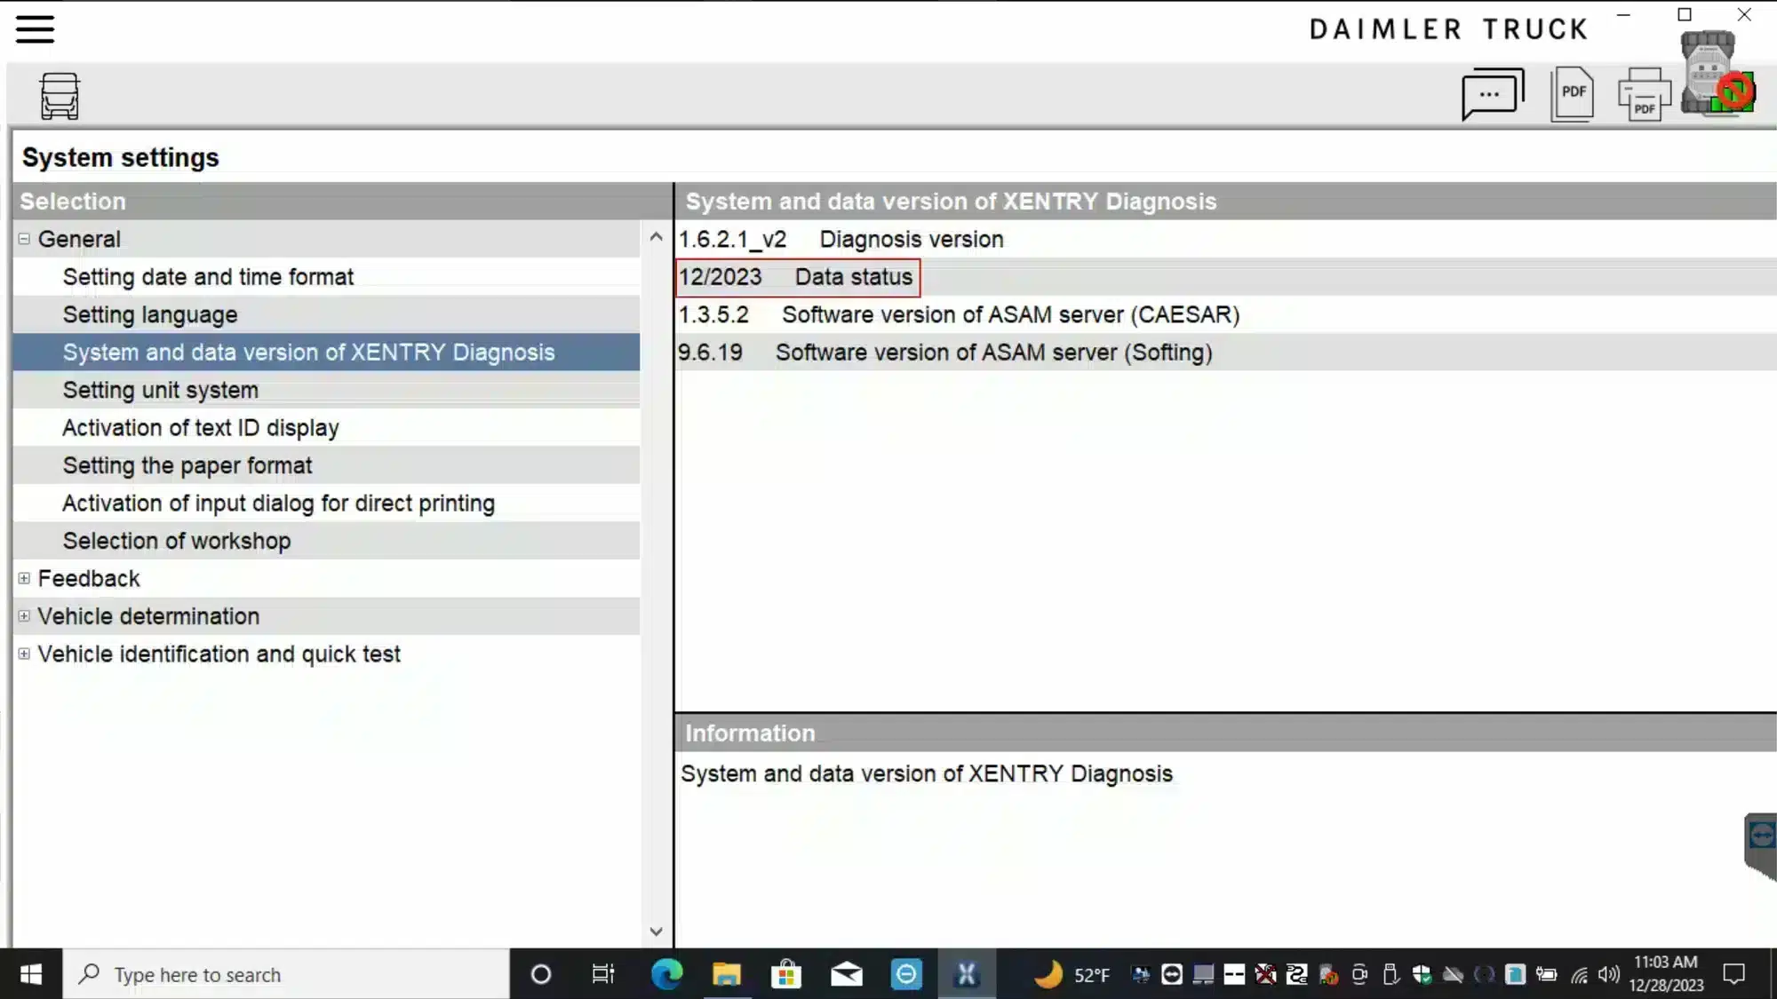Click the scroll up arrow in Selection panel

[x=656, y=236]
